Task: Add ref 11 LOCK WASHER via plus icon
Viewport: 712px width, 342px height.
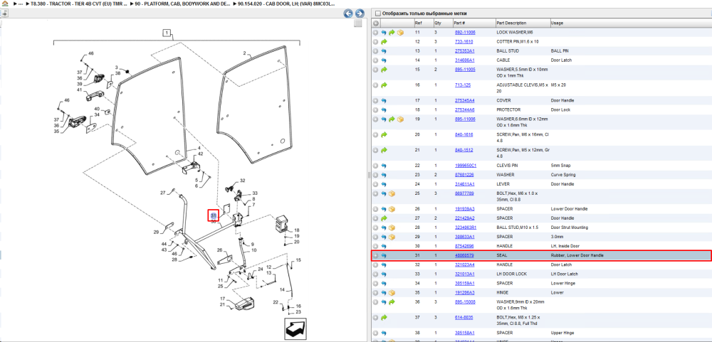Action: click(x=375, y=33)
